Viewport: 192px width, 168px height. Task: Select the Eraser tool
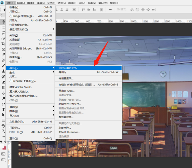(x=3, y=82)
